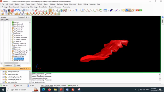Open dropdown arrow beside orange snap point
164x92 pixels.
(74, 10)
